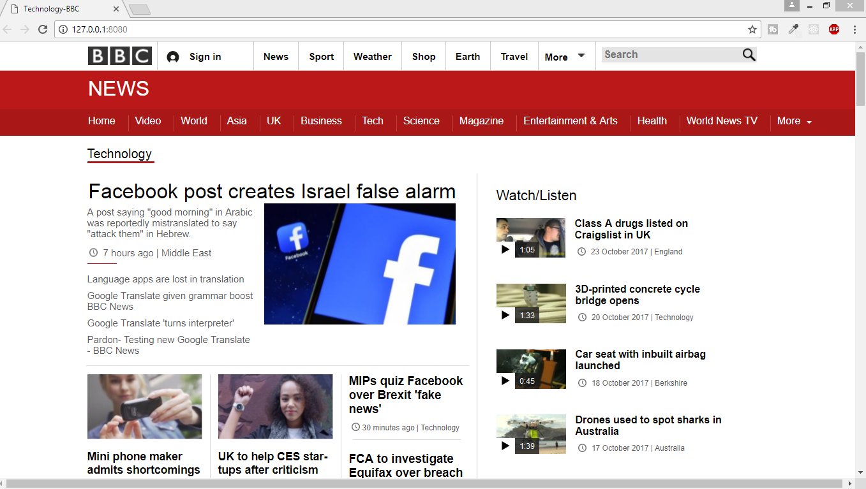Click the address bar URL 127.0.0.1:8080
This screenshot has height=489, width=866.
(x=100, y=29)
